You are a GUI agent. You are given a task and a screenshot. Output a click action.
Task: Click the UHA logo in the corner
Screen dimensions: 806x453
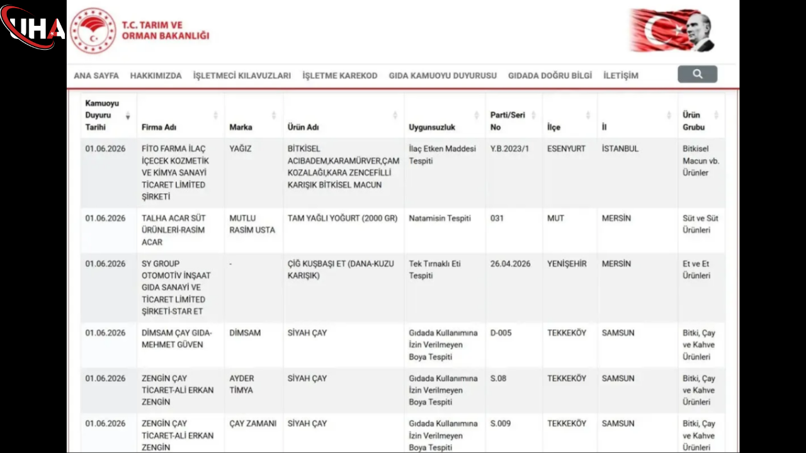tap(33, 28)
